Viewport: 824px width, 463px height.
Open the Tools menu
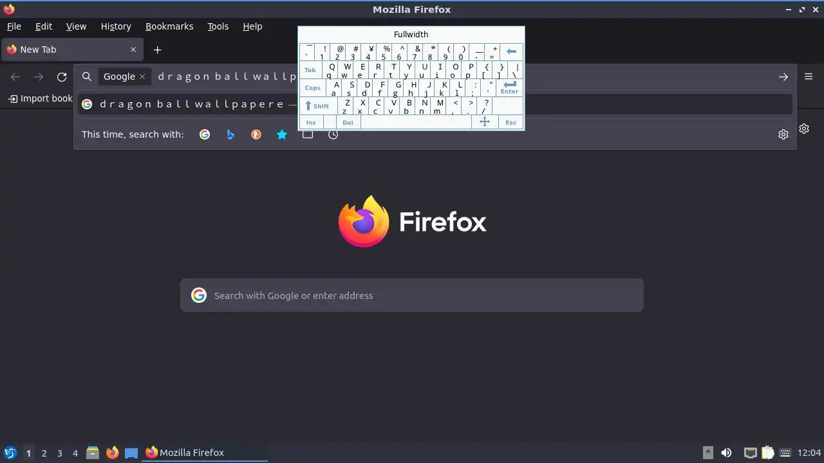[x=218, y=26]
